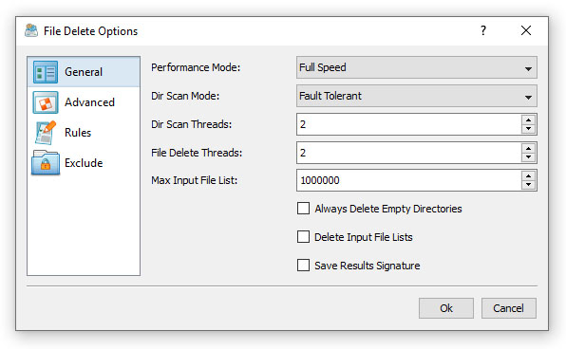Click the Cancel button
Viewport: 566px width, 349px height.
509,308
